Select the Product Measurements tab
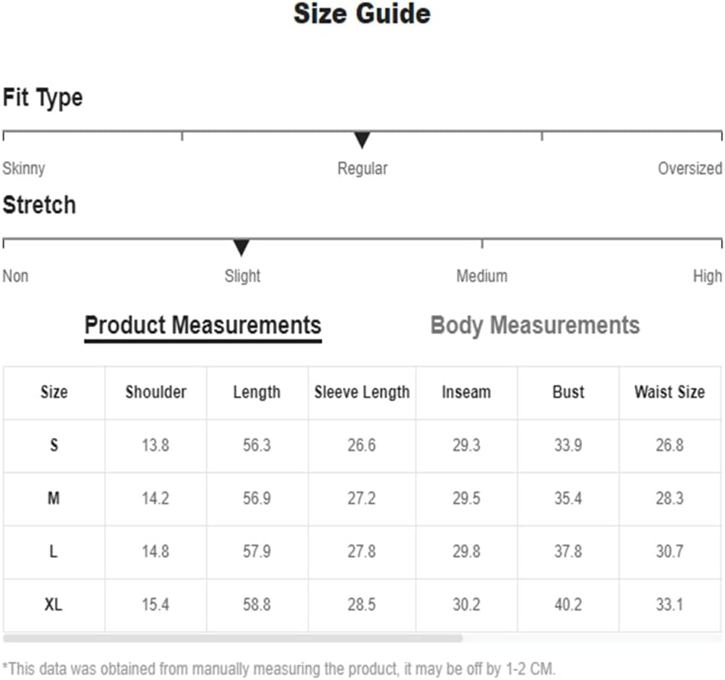 [202, 325]
